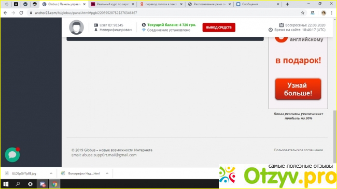This screenshot has width=337, height=189.
Task: Open new browser tab plus button
Action: (x=287, y=4)
